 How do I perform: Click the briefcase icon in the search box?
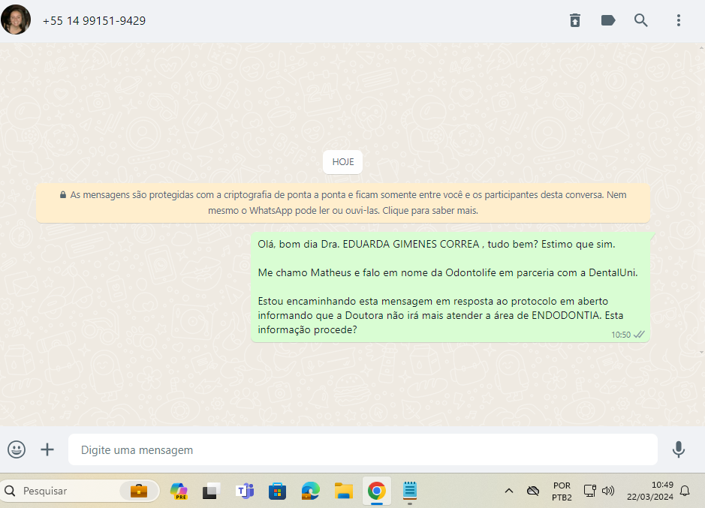139,491
